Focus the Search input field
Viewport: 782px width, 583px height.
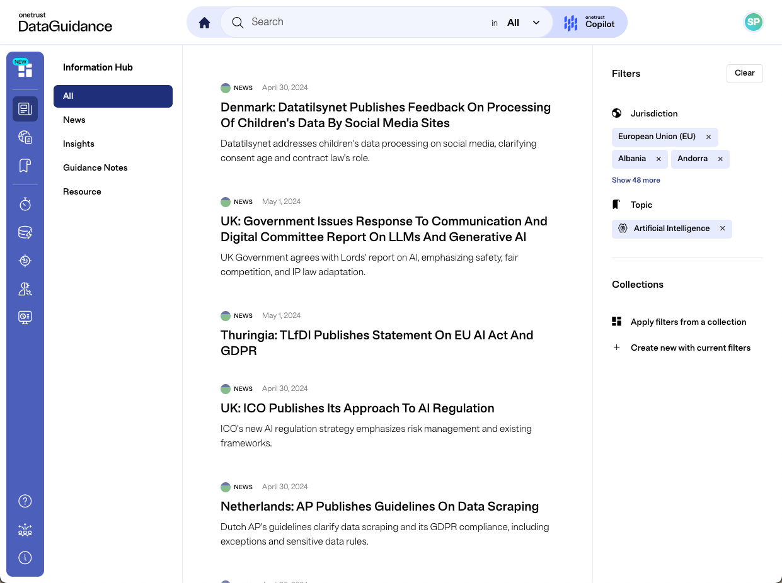[359, 22]
